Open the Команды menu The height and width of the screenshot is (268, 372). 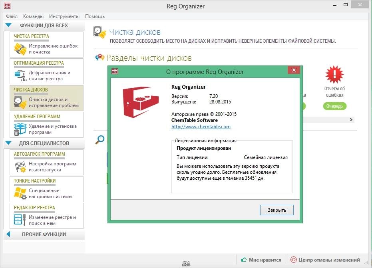tap(33, 16)
